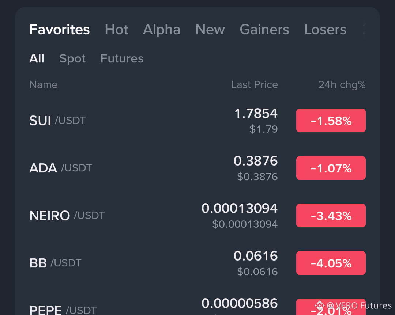Click the Binance diamond logo watermark
Image resolution: width=395 pixels, height=315 pixels.
320,305
